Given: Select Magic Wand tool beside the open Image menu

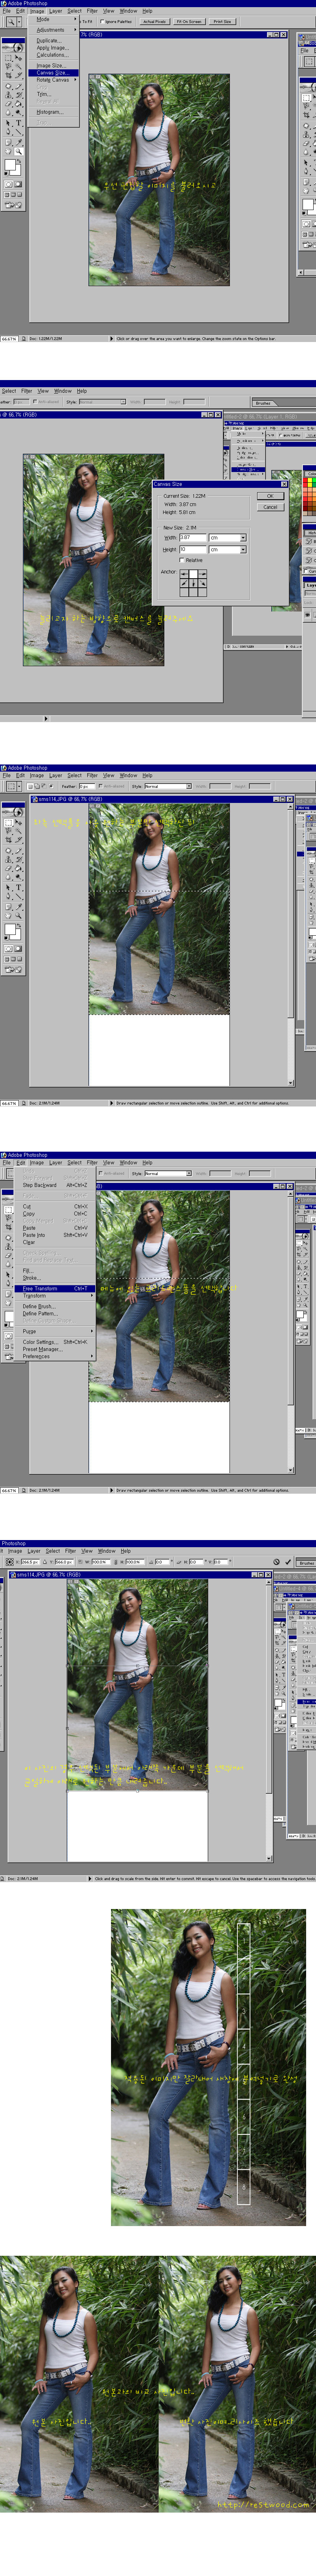Looking at the screenshot, I should (x=19, y=66).
